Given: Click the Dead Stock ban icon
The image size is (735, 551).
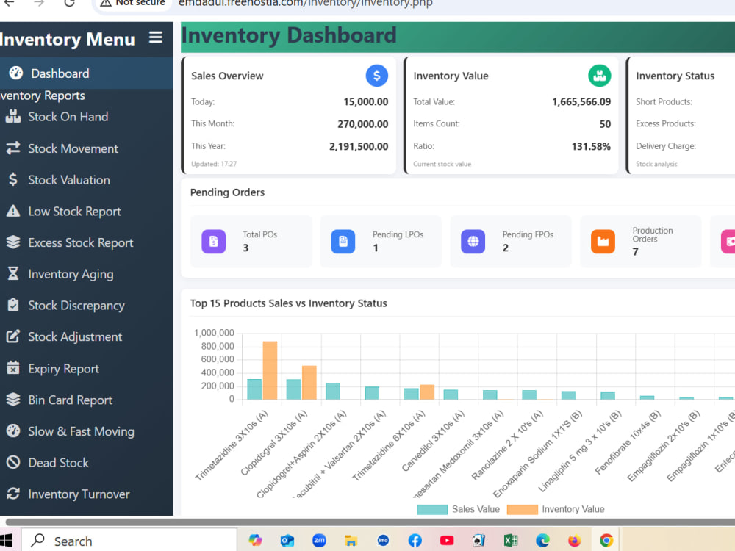Looking at the screenshot, I should (x=13, y=462).
